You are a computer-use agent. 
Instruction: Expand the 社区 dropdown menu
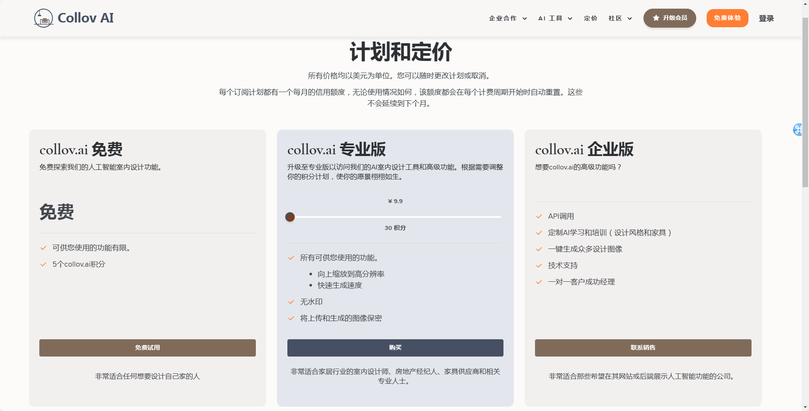620,18
